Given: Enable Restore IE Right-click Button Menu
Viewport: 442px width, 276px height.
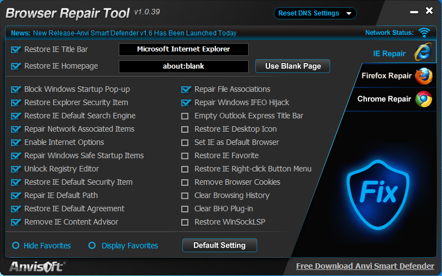Looking at the screenshot, I should pos(185,169).
